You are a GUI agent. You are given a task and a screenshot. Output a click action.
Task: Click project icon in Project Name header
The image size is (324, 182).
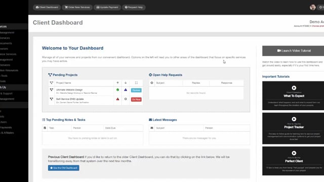[52, 83]
